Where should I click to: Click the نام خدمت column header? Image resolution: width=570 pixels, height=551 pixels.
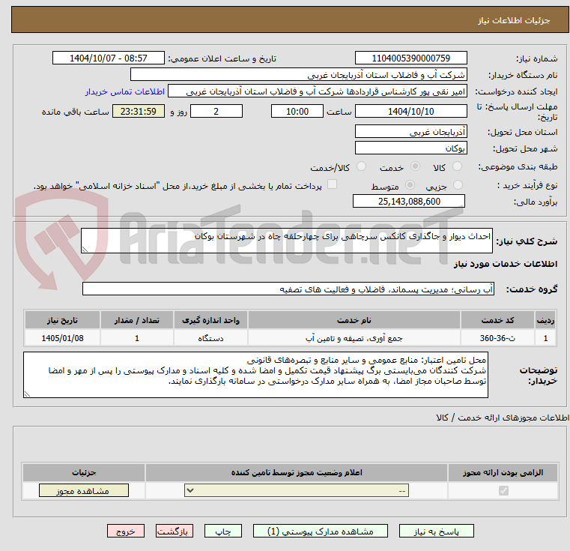[x=354, y=320]
